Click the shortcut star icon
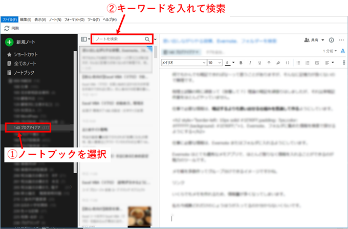Viewport: 348px width, 229px height. point(9,55)
